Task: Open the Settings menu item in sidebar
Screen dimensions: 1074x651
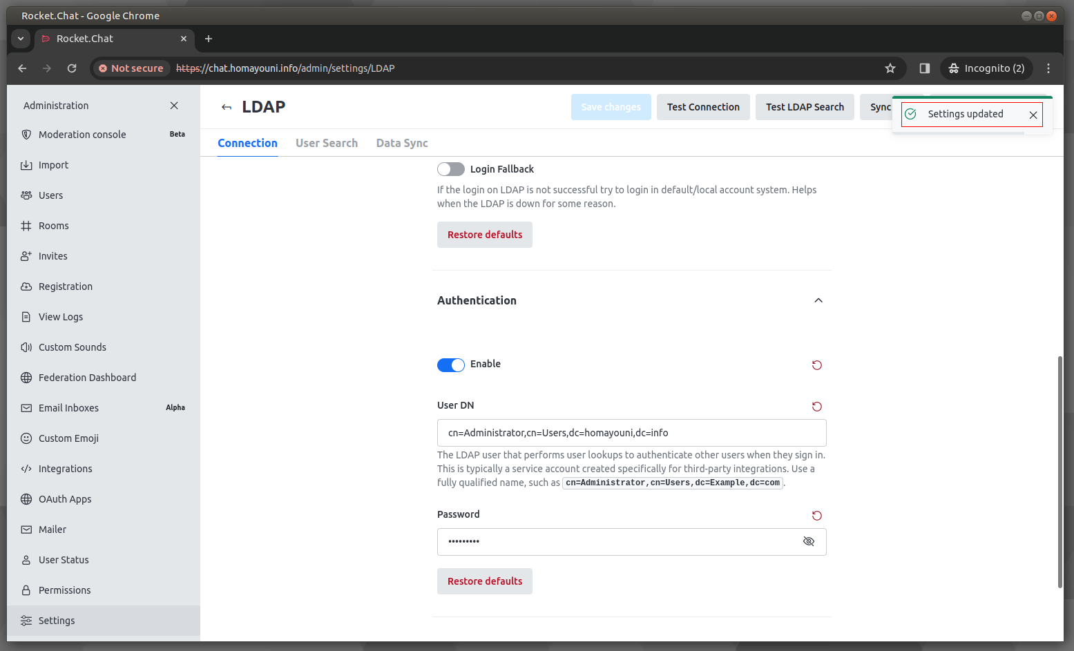Action: (104, 621)
